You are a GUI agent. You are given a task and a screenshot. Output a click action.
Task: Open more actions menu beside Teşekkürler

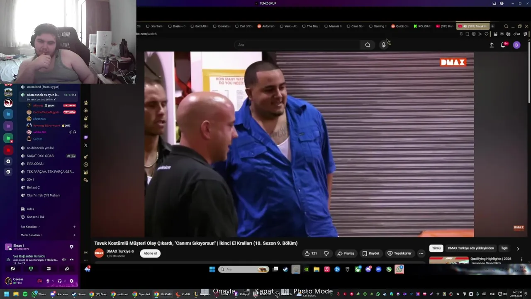[x=421, y=253]
